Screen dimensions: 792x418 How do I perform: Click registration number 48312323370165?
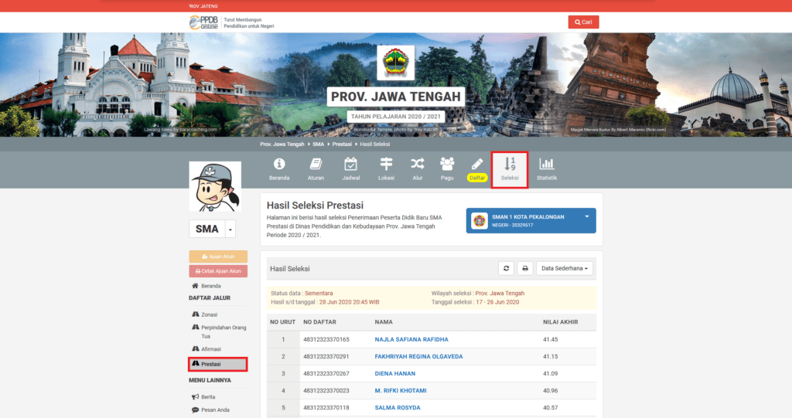coord(326,340)
